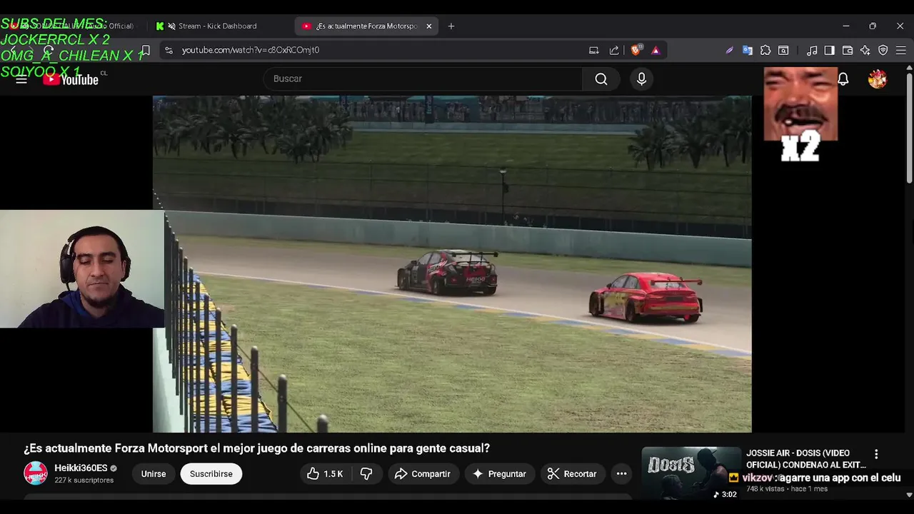Screen dimensions: 914x514
Task: Open the account avatar menu
Action: pyautogui.click(x=878, y=79)
